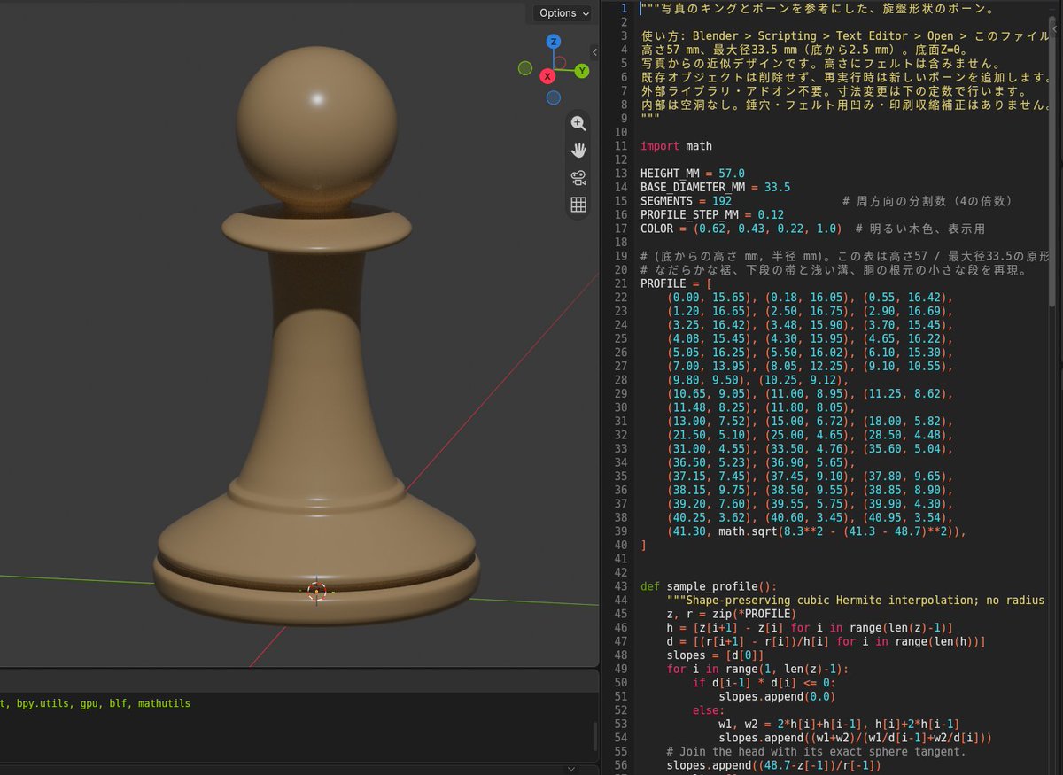The image size is (1063, 775).
Task: Click 'slopes = [d[0]]' code line
Action: pyautogui.click(x=715, y=655)
